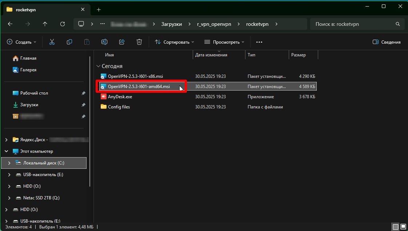Switch to details list view in status bar
The width and height of the screenshot is (408, 231).
coord(395,227)
